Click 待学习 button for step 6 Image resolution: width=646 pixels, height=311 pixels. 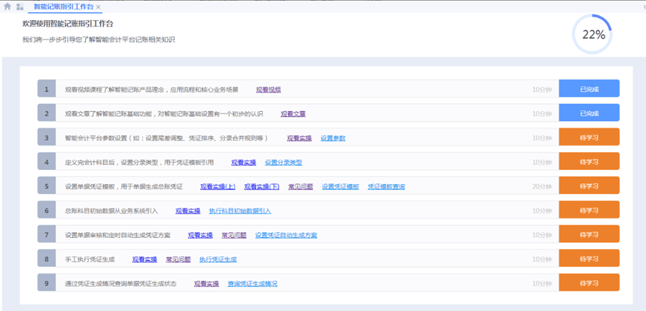click(x=589, y=210)
